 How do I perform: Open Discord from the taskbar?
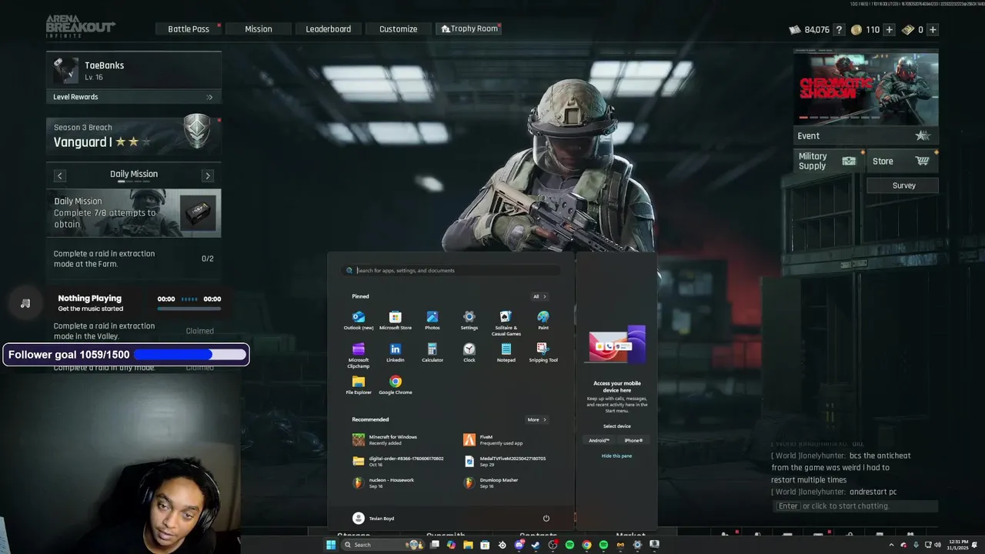coord(519,545)
